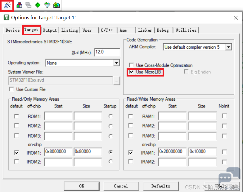Click the Manage Project Items icon
This screenshot has height=193, width=243.
click(19, 5)
